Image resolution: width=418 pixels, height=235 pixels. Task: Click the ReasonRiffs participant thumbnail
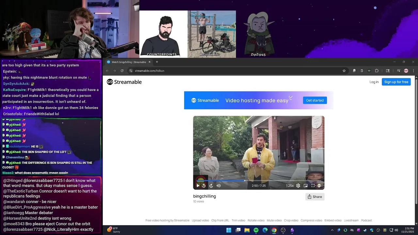click(x=212, y=34)
